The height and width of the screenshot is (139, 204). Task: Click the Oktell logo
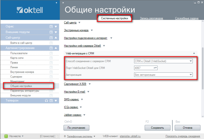30,10
